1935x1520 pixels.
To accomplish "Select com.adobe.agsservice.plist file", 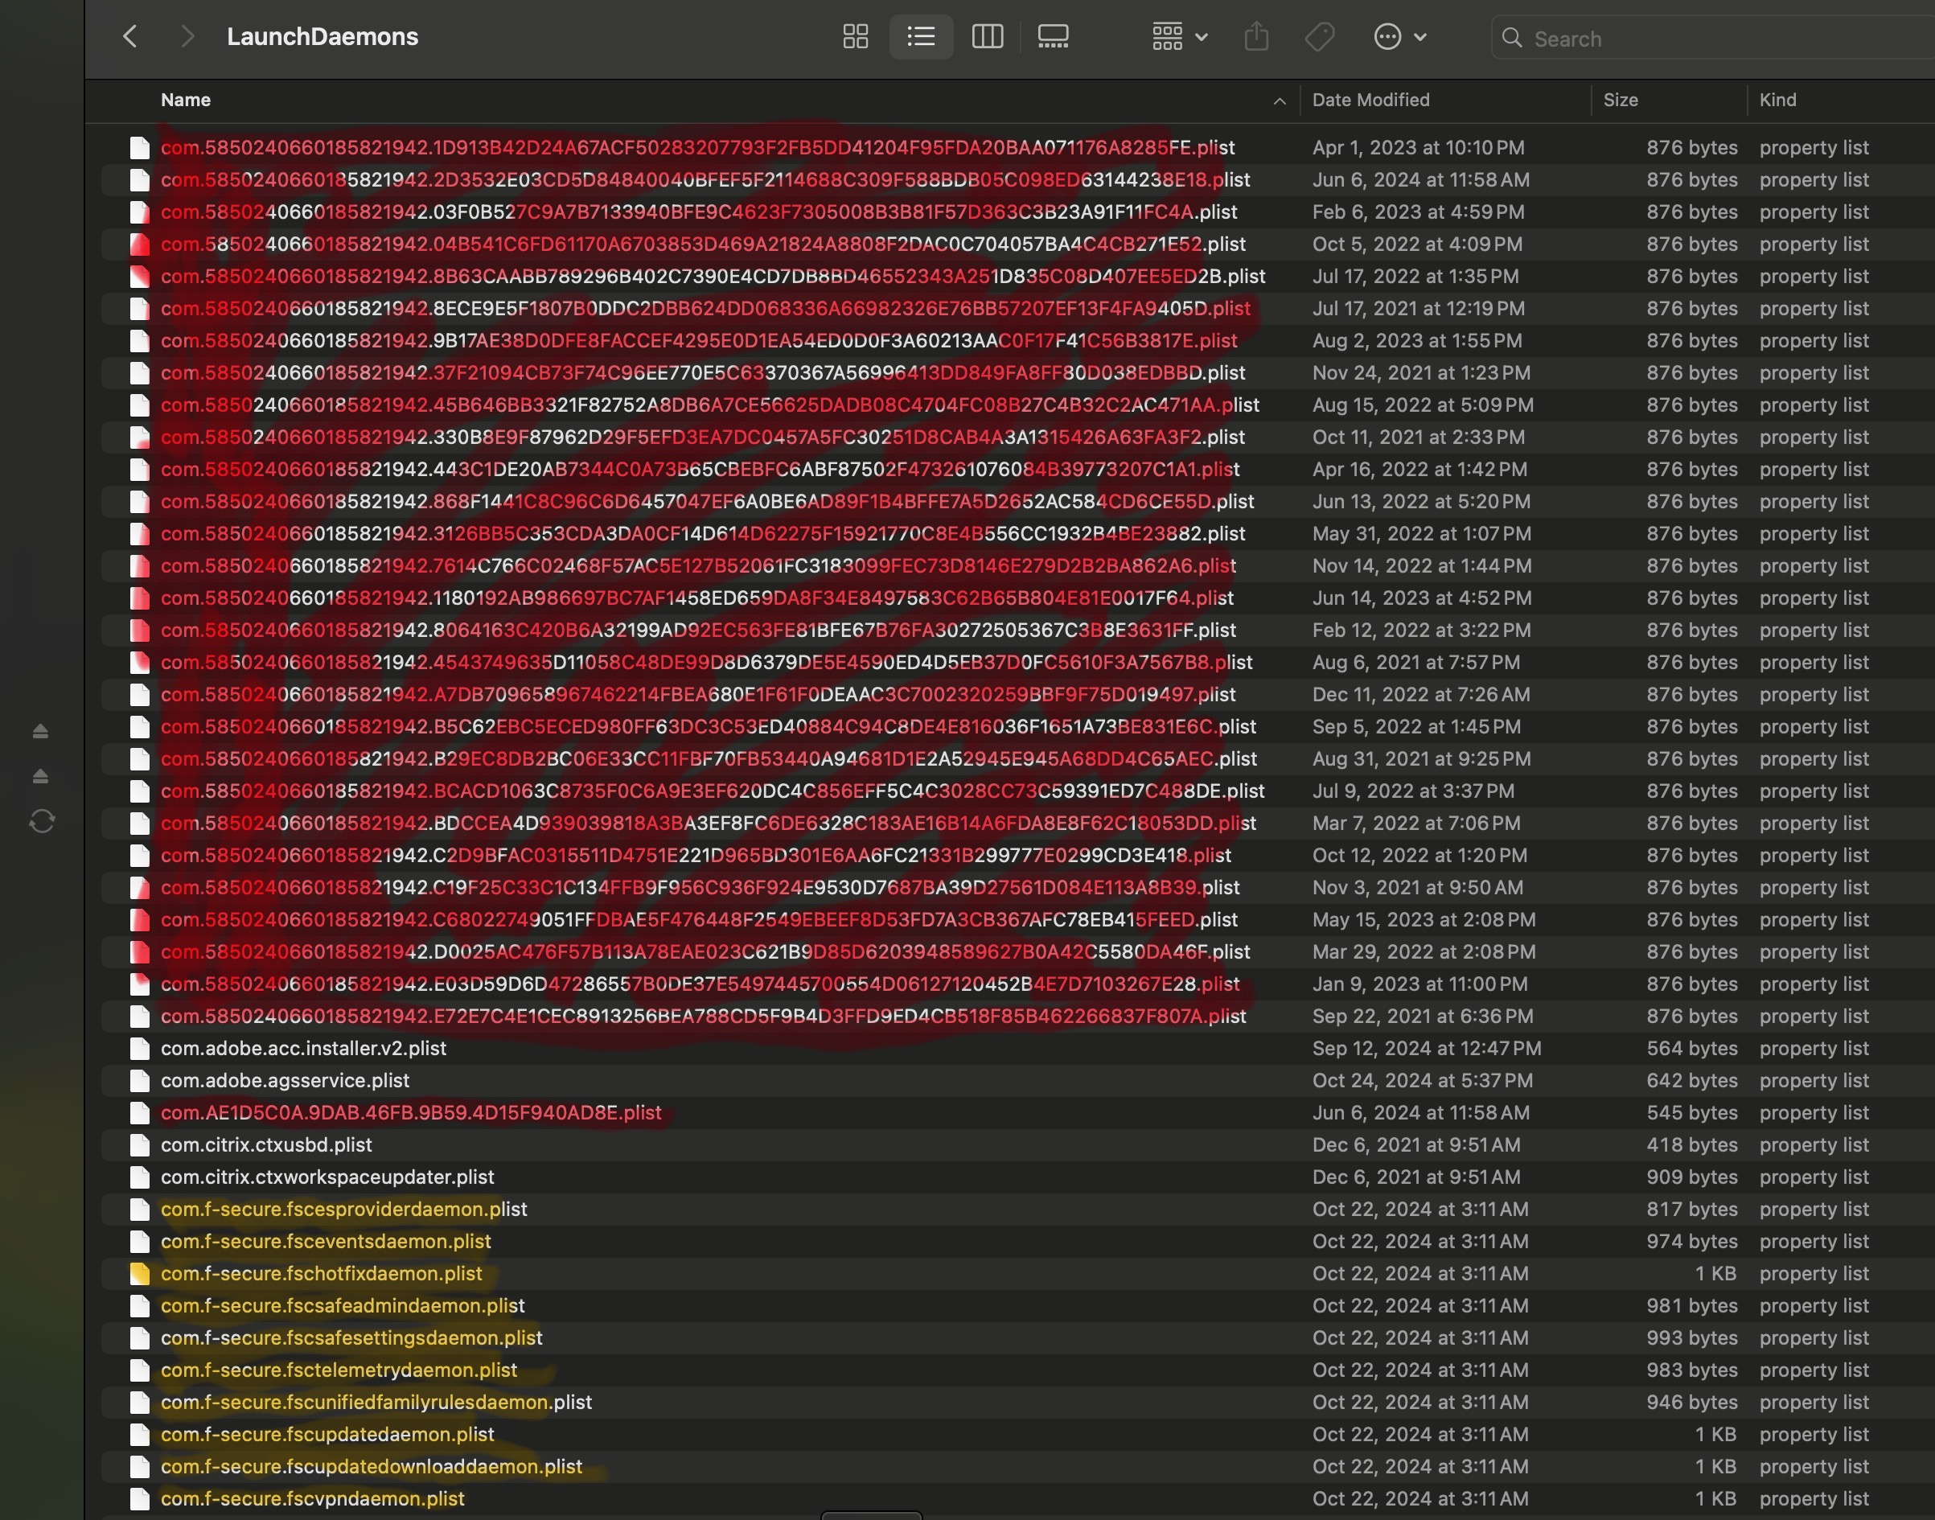I will [285, 1080].
